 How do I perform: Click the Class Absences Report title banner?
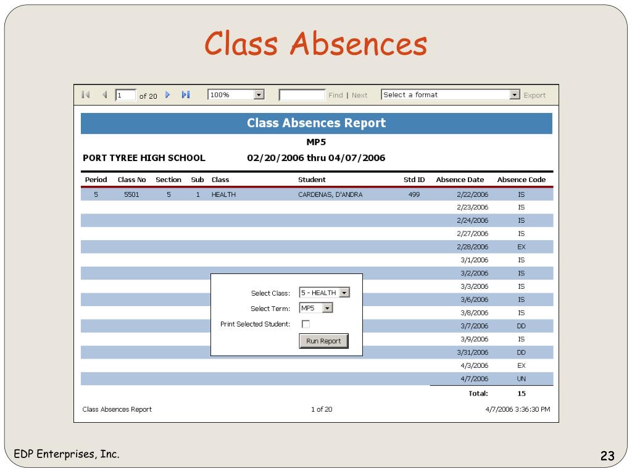point(317,123)
